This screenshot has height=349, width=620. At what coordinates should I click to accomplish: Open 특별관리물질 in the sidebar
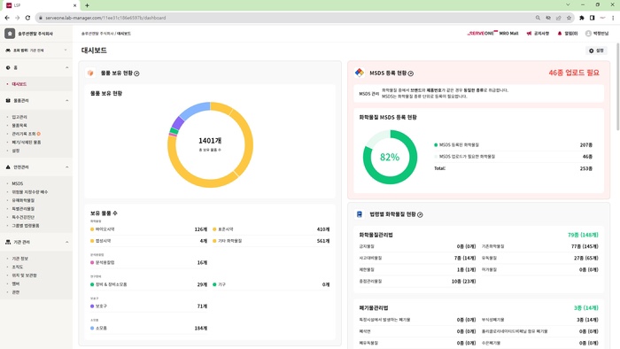(x=23, y=209)
